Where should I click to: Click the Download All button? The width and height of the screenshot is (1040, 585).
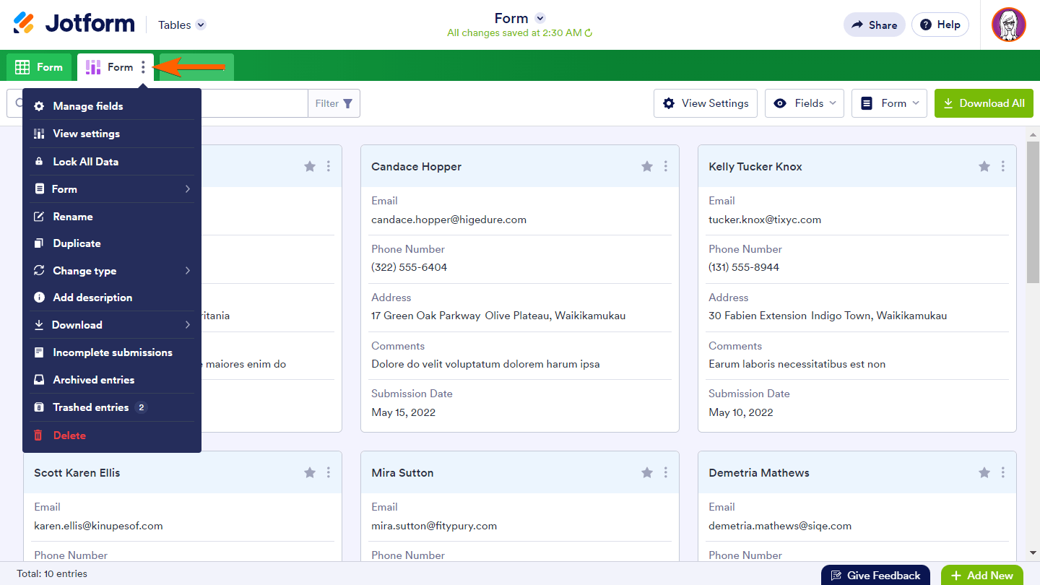983,103
